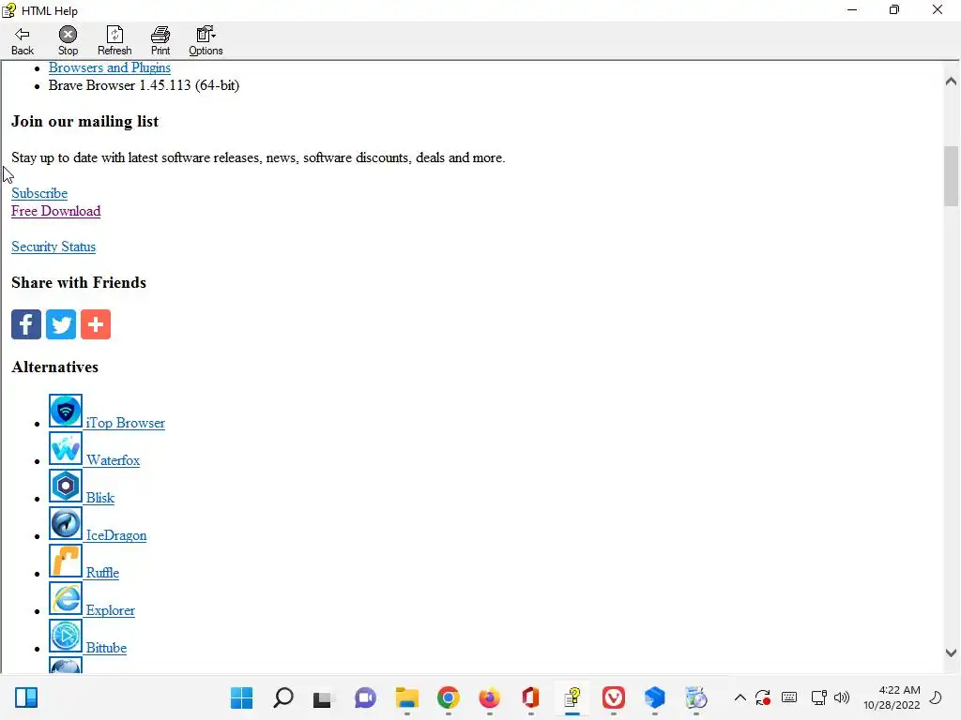Open the Chat app on taskbar

click(x=365, y=697)
